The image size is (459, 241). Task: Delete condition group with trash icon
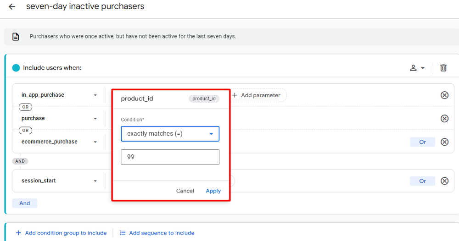point(443,68)
